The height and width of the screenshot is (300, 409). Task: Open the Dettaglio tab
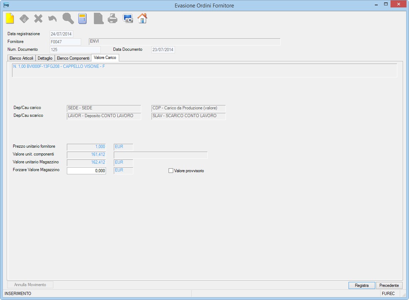point(45,58)
